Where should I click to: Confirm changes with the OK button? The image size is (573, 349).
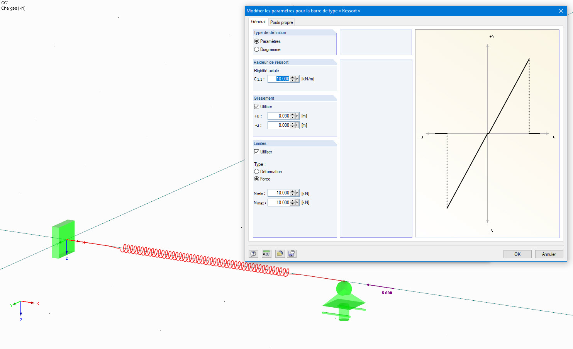pyautogui.click(x=517, y=254)
